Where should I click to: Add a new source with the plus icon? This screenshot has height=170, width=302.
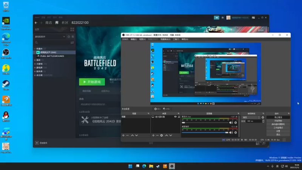153,136
